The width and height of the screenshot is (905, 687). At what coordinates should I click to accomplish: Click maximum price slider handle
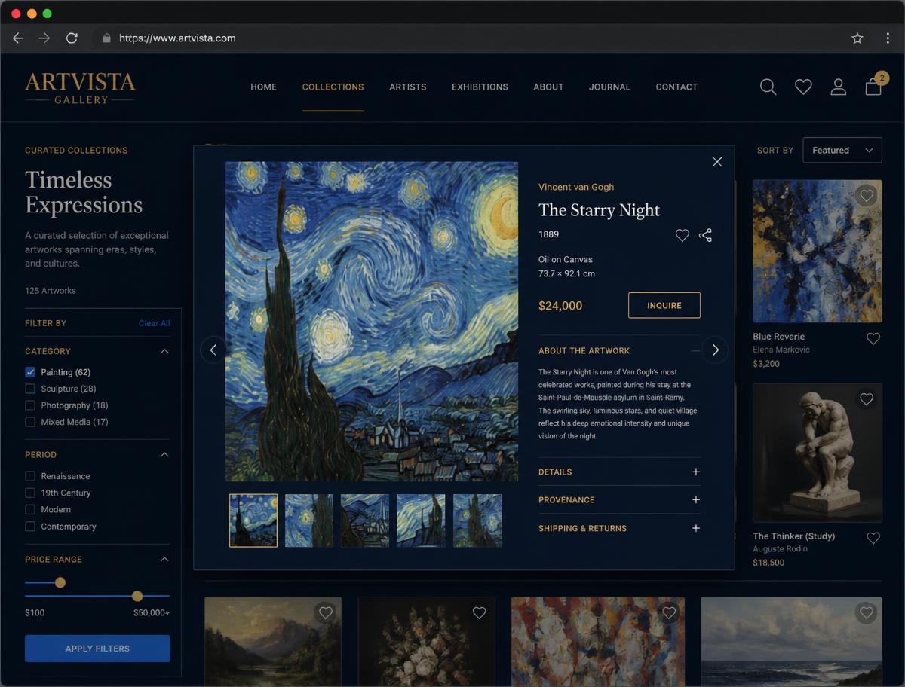[x=137, y=596]
